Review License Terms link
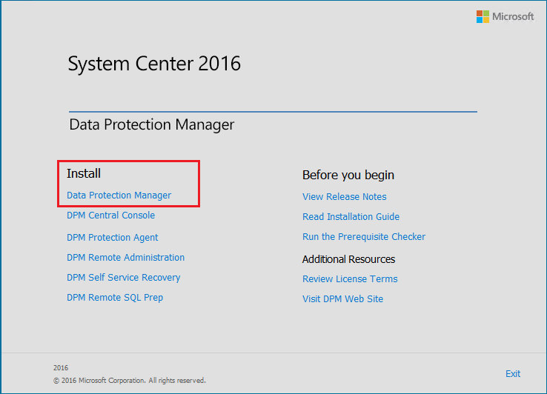The height and width of the screenshot is (394, 547). coord(350,279)
